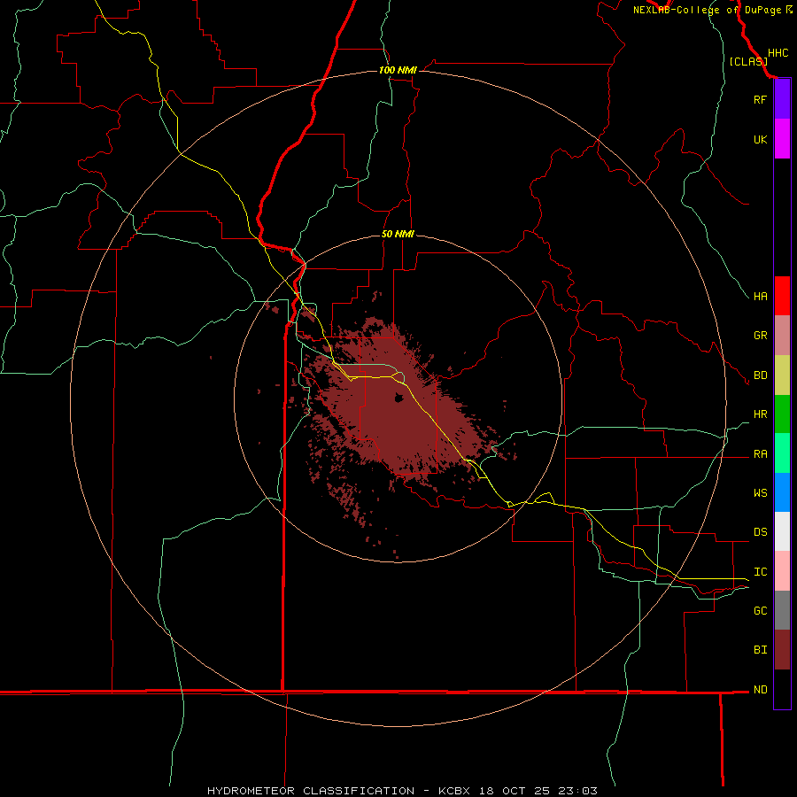Screen dimensions: 797x797
Task: Click the GC legend label
Action: [x=760, y=610]
